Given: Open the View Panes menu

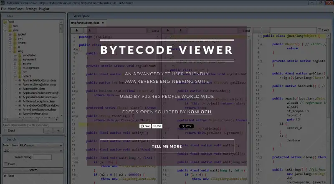Looking at the screenshot, I should 16,9.
